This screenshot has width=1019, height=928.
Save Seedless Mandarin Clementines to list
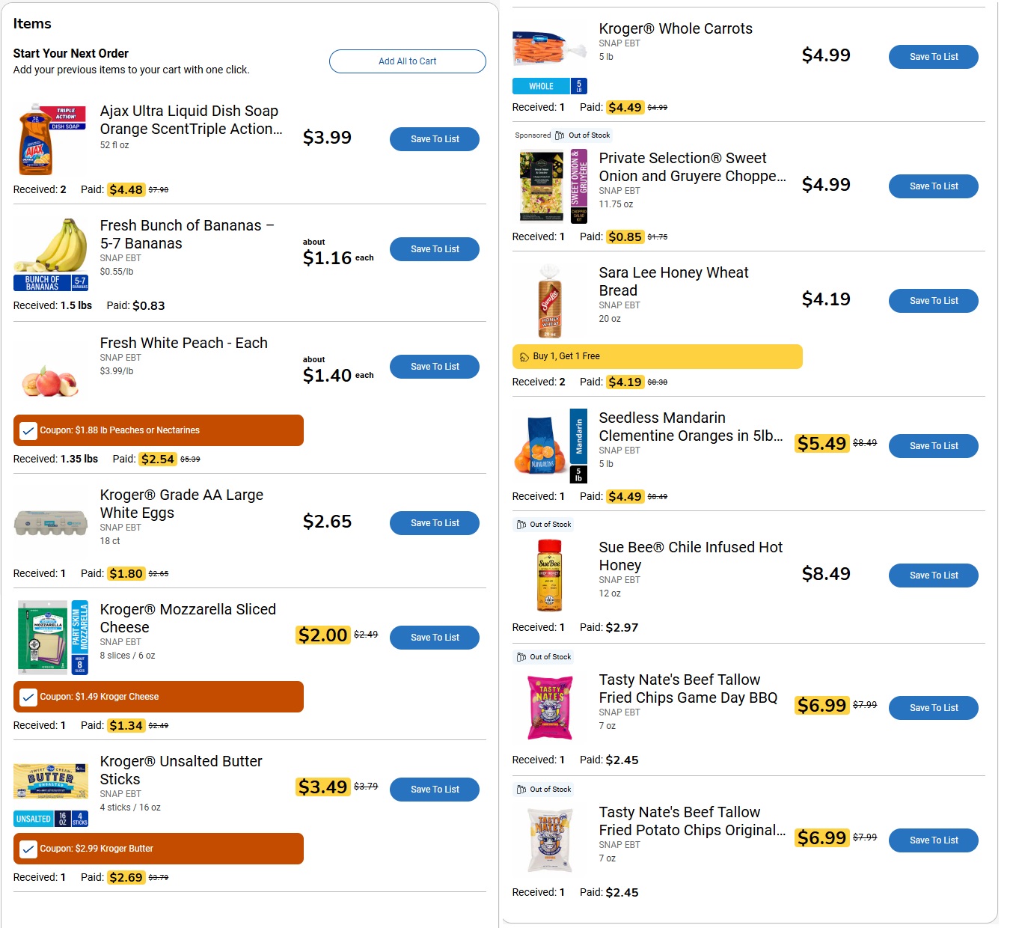coord(934,446)
